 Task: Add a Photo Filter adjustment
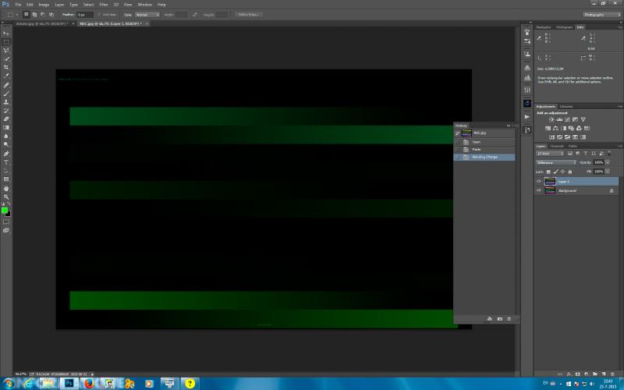tap(571, 128)
